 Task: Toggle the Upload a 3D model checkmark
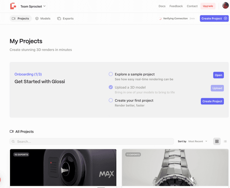(x=111, y=87)
